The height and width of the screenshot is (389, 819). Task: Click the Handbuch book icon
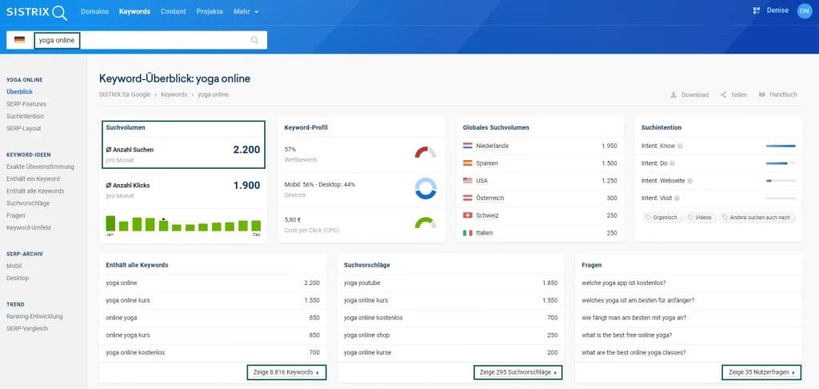click(762, 94)
